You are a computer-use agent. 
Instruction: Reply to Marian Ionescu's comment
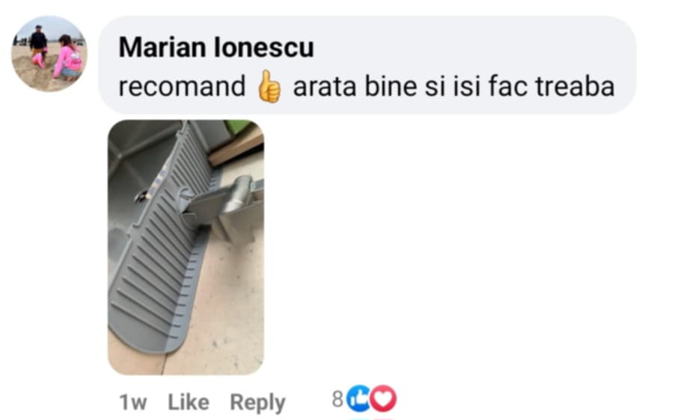coord(257,402)
